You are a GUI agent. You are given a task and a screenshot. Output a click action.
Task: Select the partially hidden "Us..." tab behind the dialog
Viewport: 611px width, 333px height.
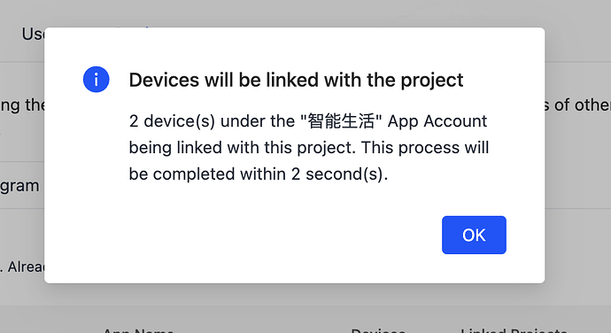pos(33,35)
